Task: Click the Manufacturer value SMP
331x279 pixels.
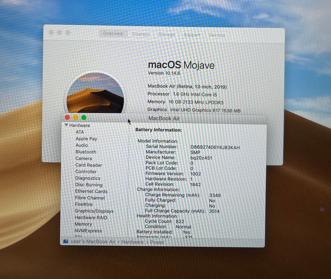Action: click(x=195, y=152)
